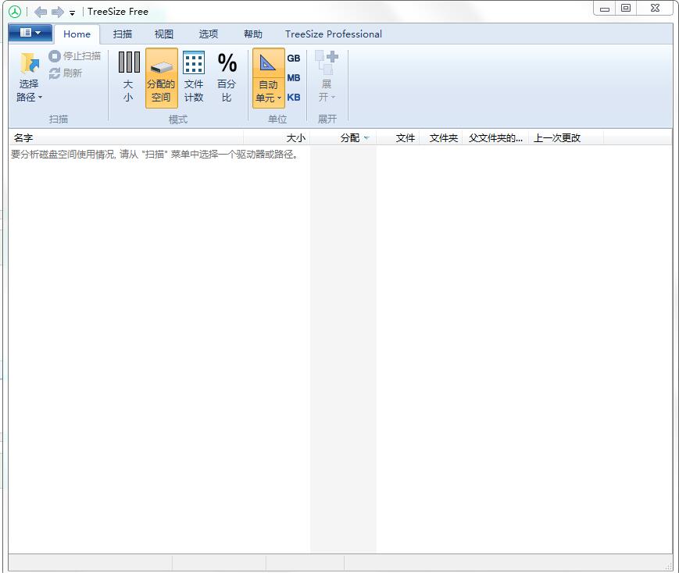Open the TreeSize Professional tab

(x=334, y=34)
